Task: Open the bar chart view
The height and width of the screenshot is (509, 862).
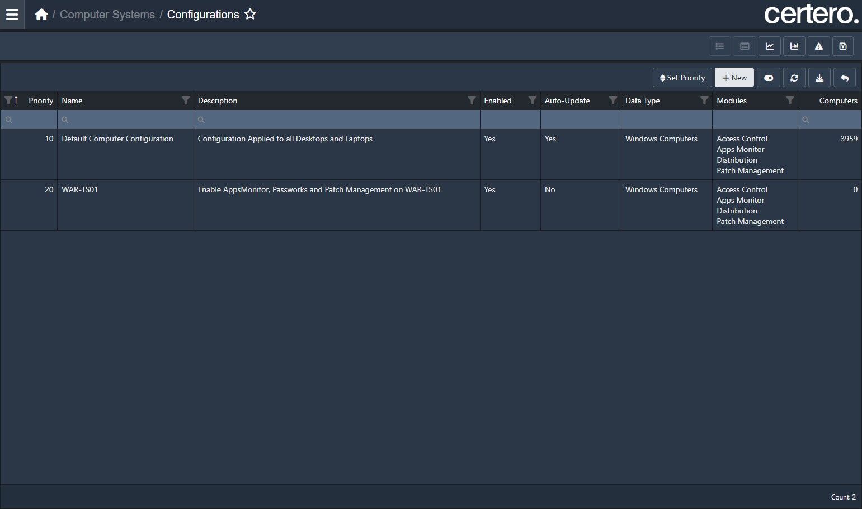Action: click(x=794, y=46)
